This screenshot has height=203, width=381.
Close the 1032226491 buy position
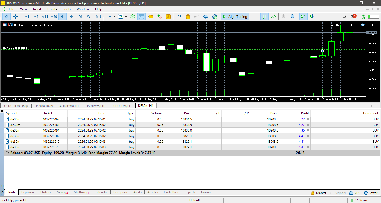tap(308, 130)
